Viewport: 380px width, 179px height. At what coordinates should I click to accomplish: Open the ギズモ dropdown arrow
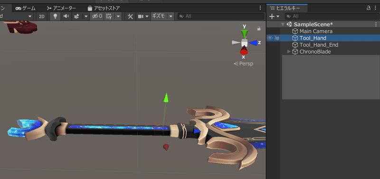click(171, 16)
